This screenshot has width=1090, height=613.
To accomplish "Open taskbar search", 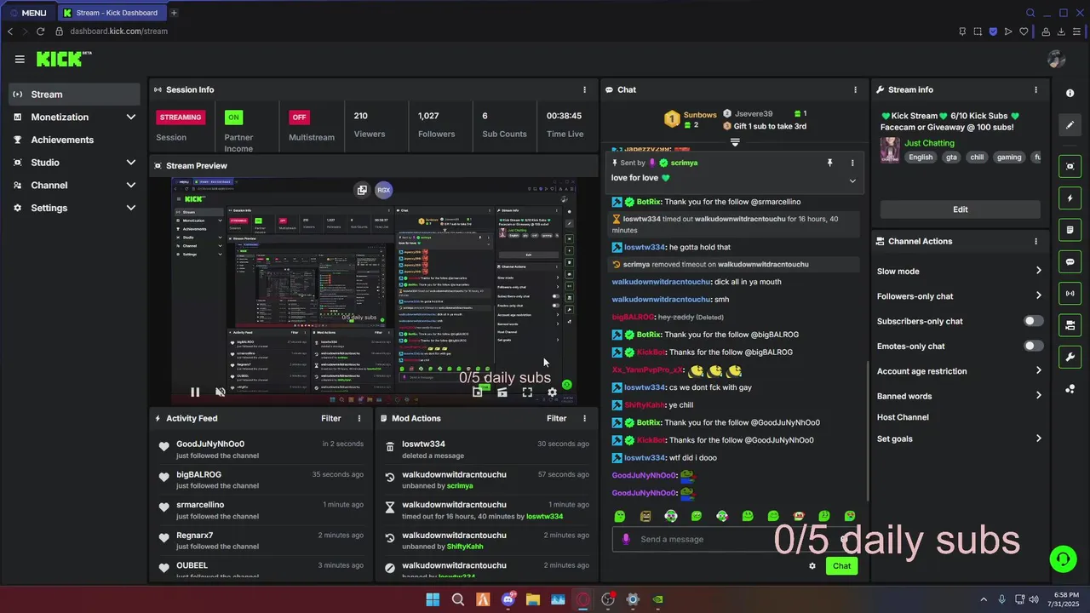I will 457,599.
